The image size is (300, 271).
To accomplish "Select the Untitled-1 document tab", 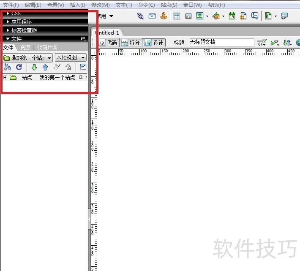I will coord(107,33).
